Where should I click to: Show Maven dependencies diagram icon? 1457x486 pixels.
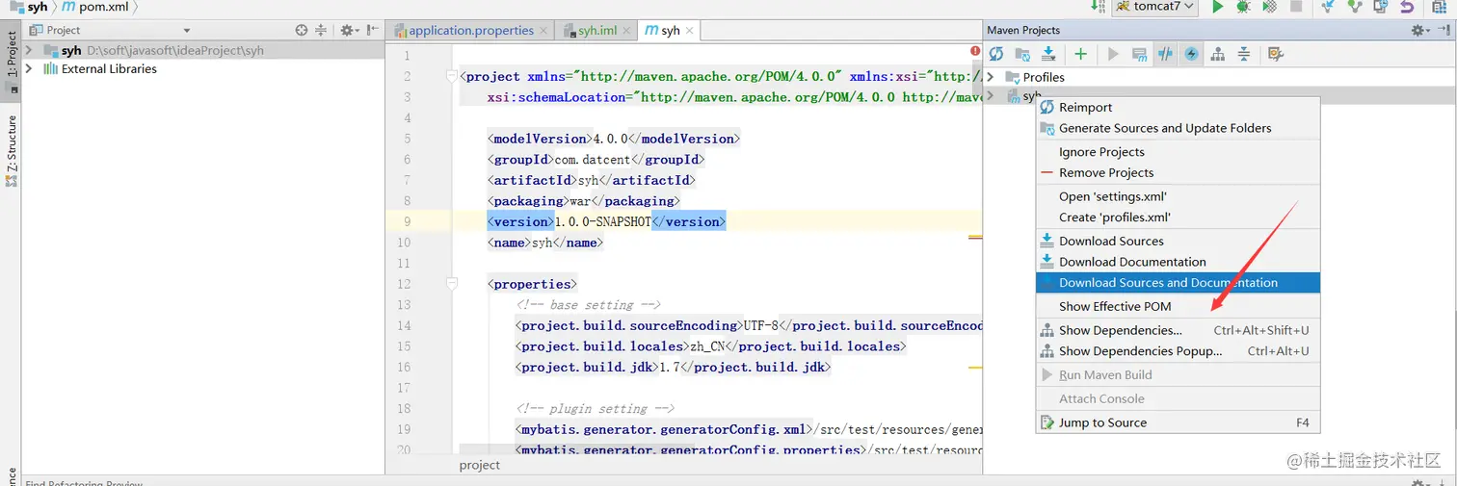pos(1218,55)
